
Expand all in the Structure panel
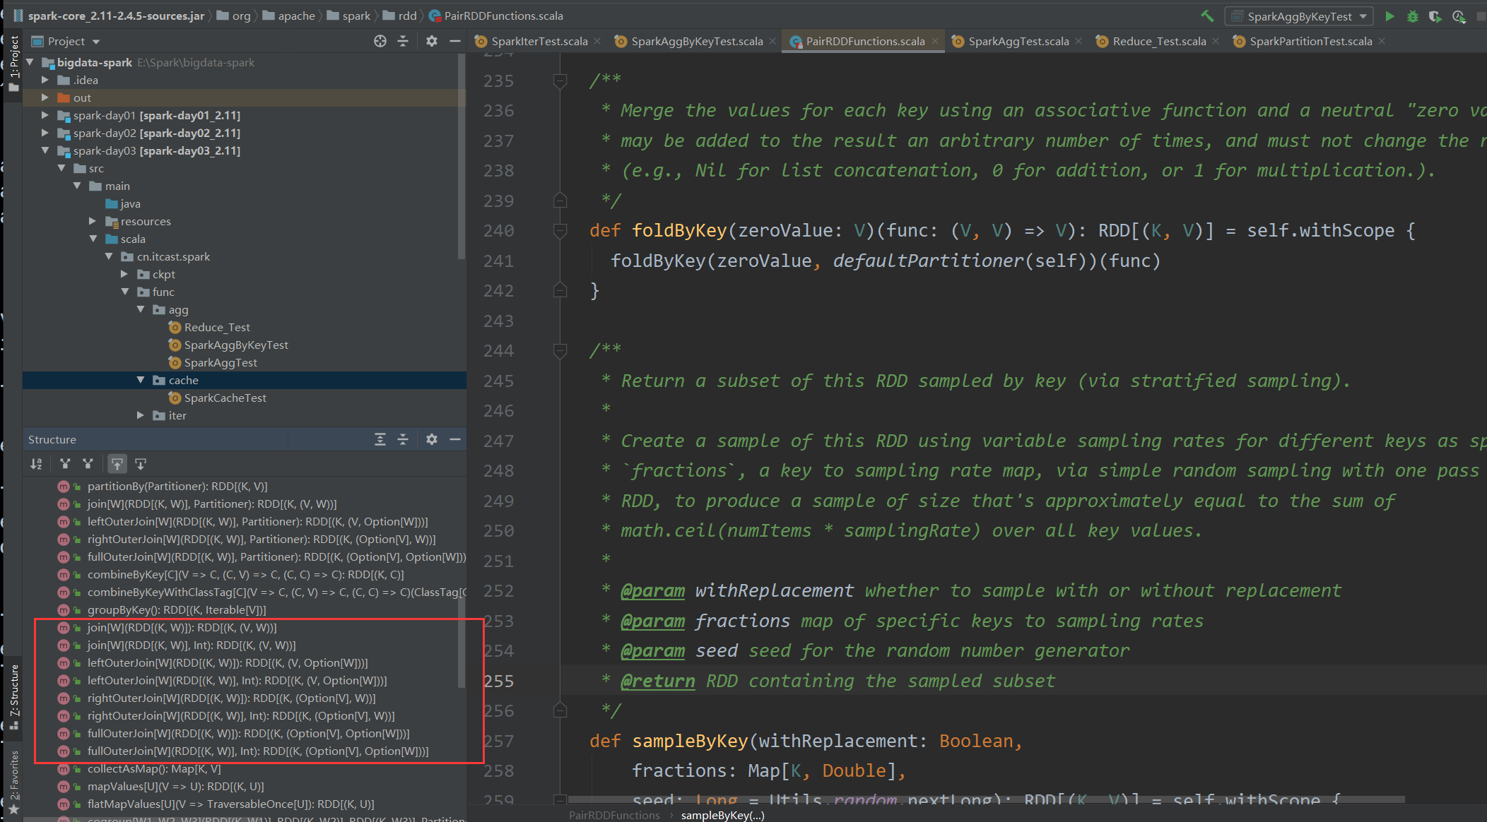(x=380, y=439)
